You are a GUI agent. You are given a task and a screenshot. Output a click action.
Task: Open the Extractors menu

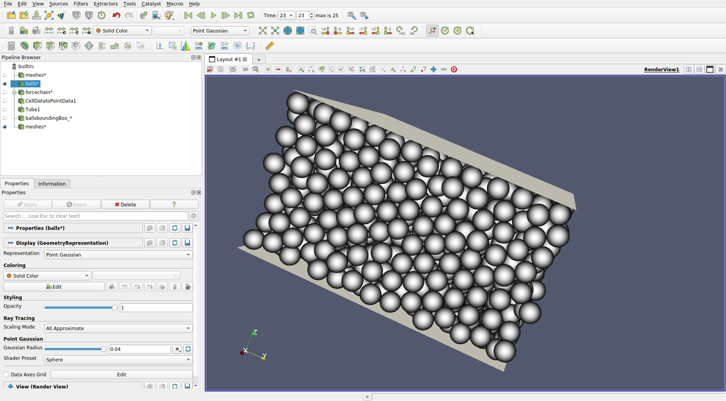(106, 4)
